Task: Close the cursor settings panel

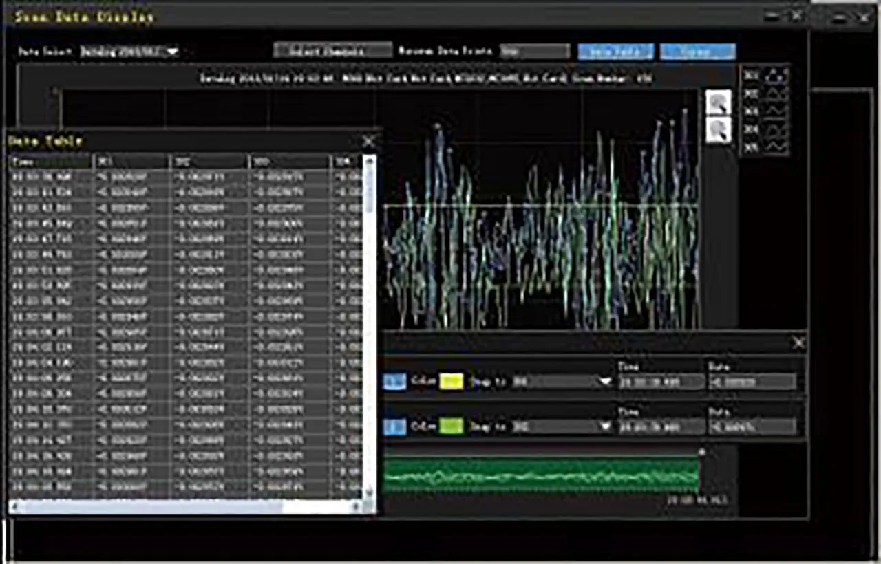Action: click(798, 343)
